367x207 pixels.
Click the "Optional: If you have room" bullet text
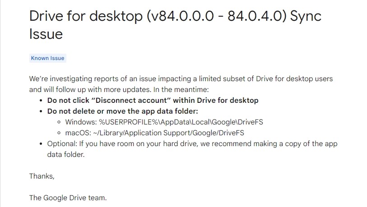tap(192, 143)
